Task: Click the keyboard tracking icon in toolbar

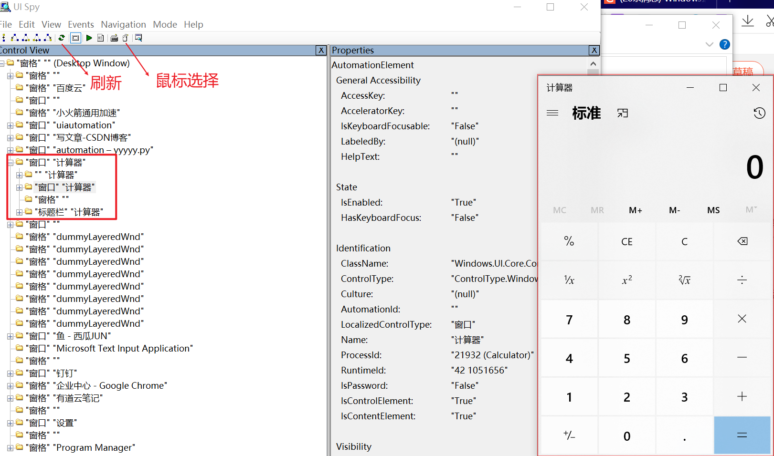Action: coord(114,38)
